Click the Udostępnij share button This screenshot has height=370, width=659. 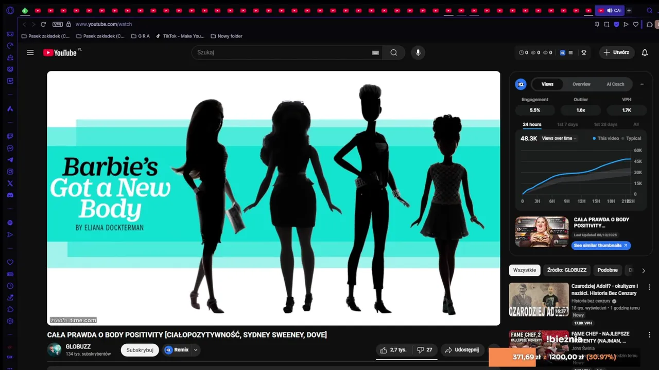[462, 350]
